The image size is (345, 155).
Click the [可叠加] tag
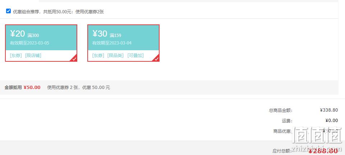(x=135, y=56)
